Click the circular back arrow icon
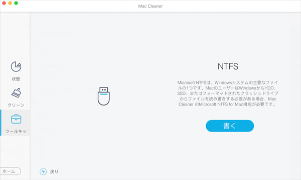The height and width of the screenshot is (180, 301). tap(43, 171)
